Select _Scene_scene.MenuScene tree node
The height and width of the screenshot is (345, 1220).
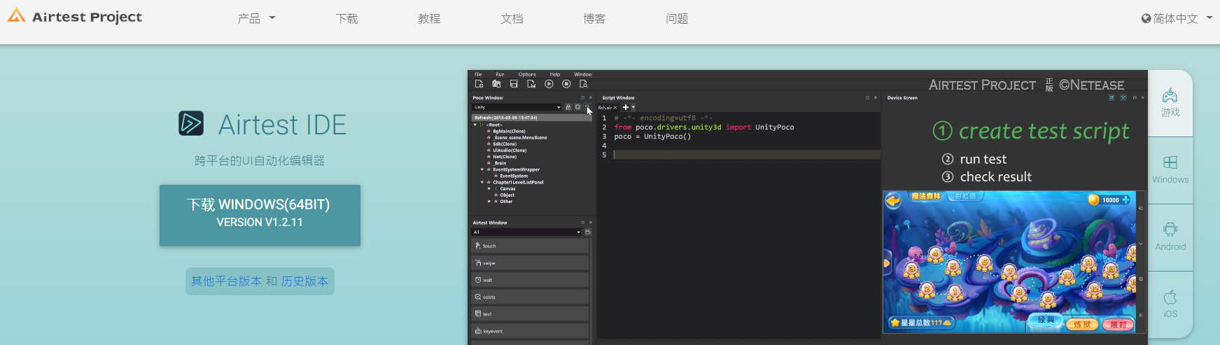coord(520,137)
